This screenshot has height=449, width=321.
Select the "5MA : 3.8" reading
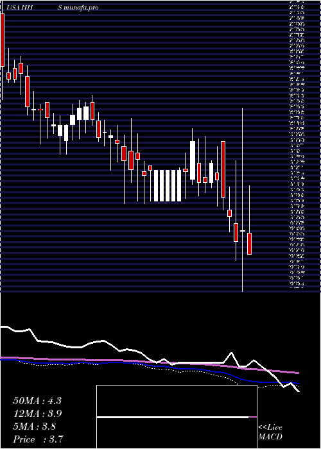point(35,427)
